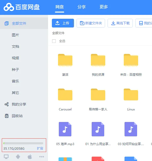The image size is (152, 161).
Task: Click the 全部文件 breadcrumb
Action: (x=58, y=33)
